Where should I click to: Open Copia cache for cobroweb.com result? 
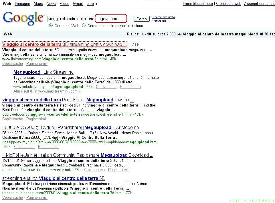click(13, 119)
